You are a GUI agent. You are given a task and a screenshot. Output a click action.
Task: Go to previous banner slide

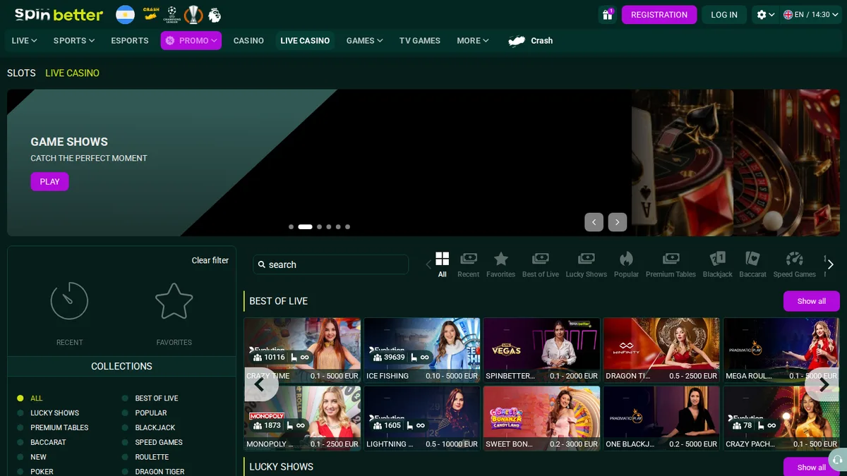pos(594,222)
